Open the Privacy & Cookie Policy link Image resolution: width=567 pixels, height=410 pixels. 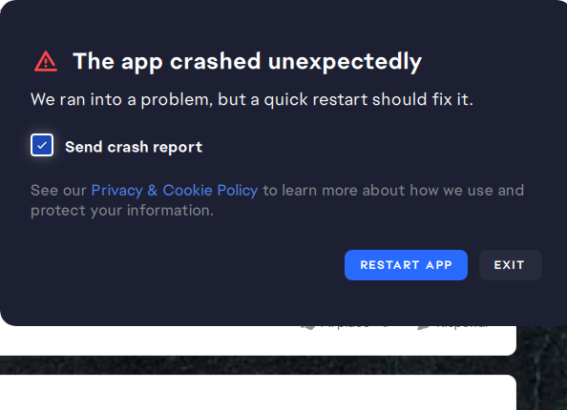tap(175, 191)
